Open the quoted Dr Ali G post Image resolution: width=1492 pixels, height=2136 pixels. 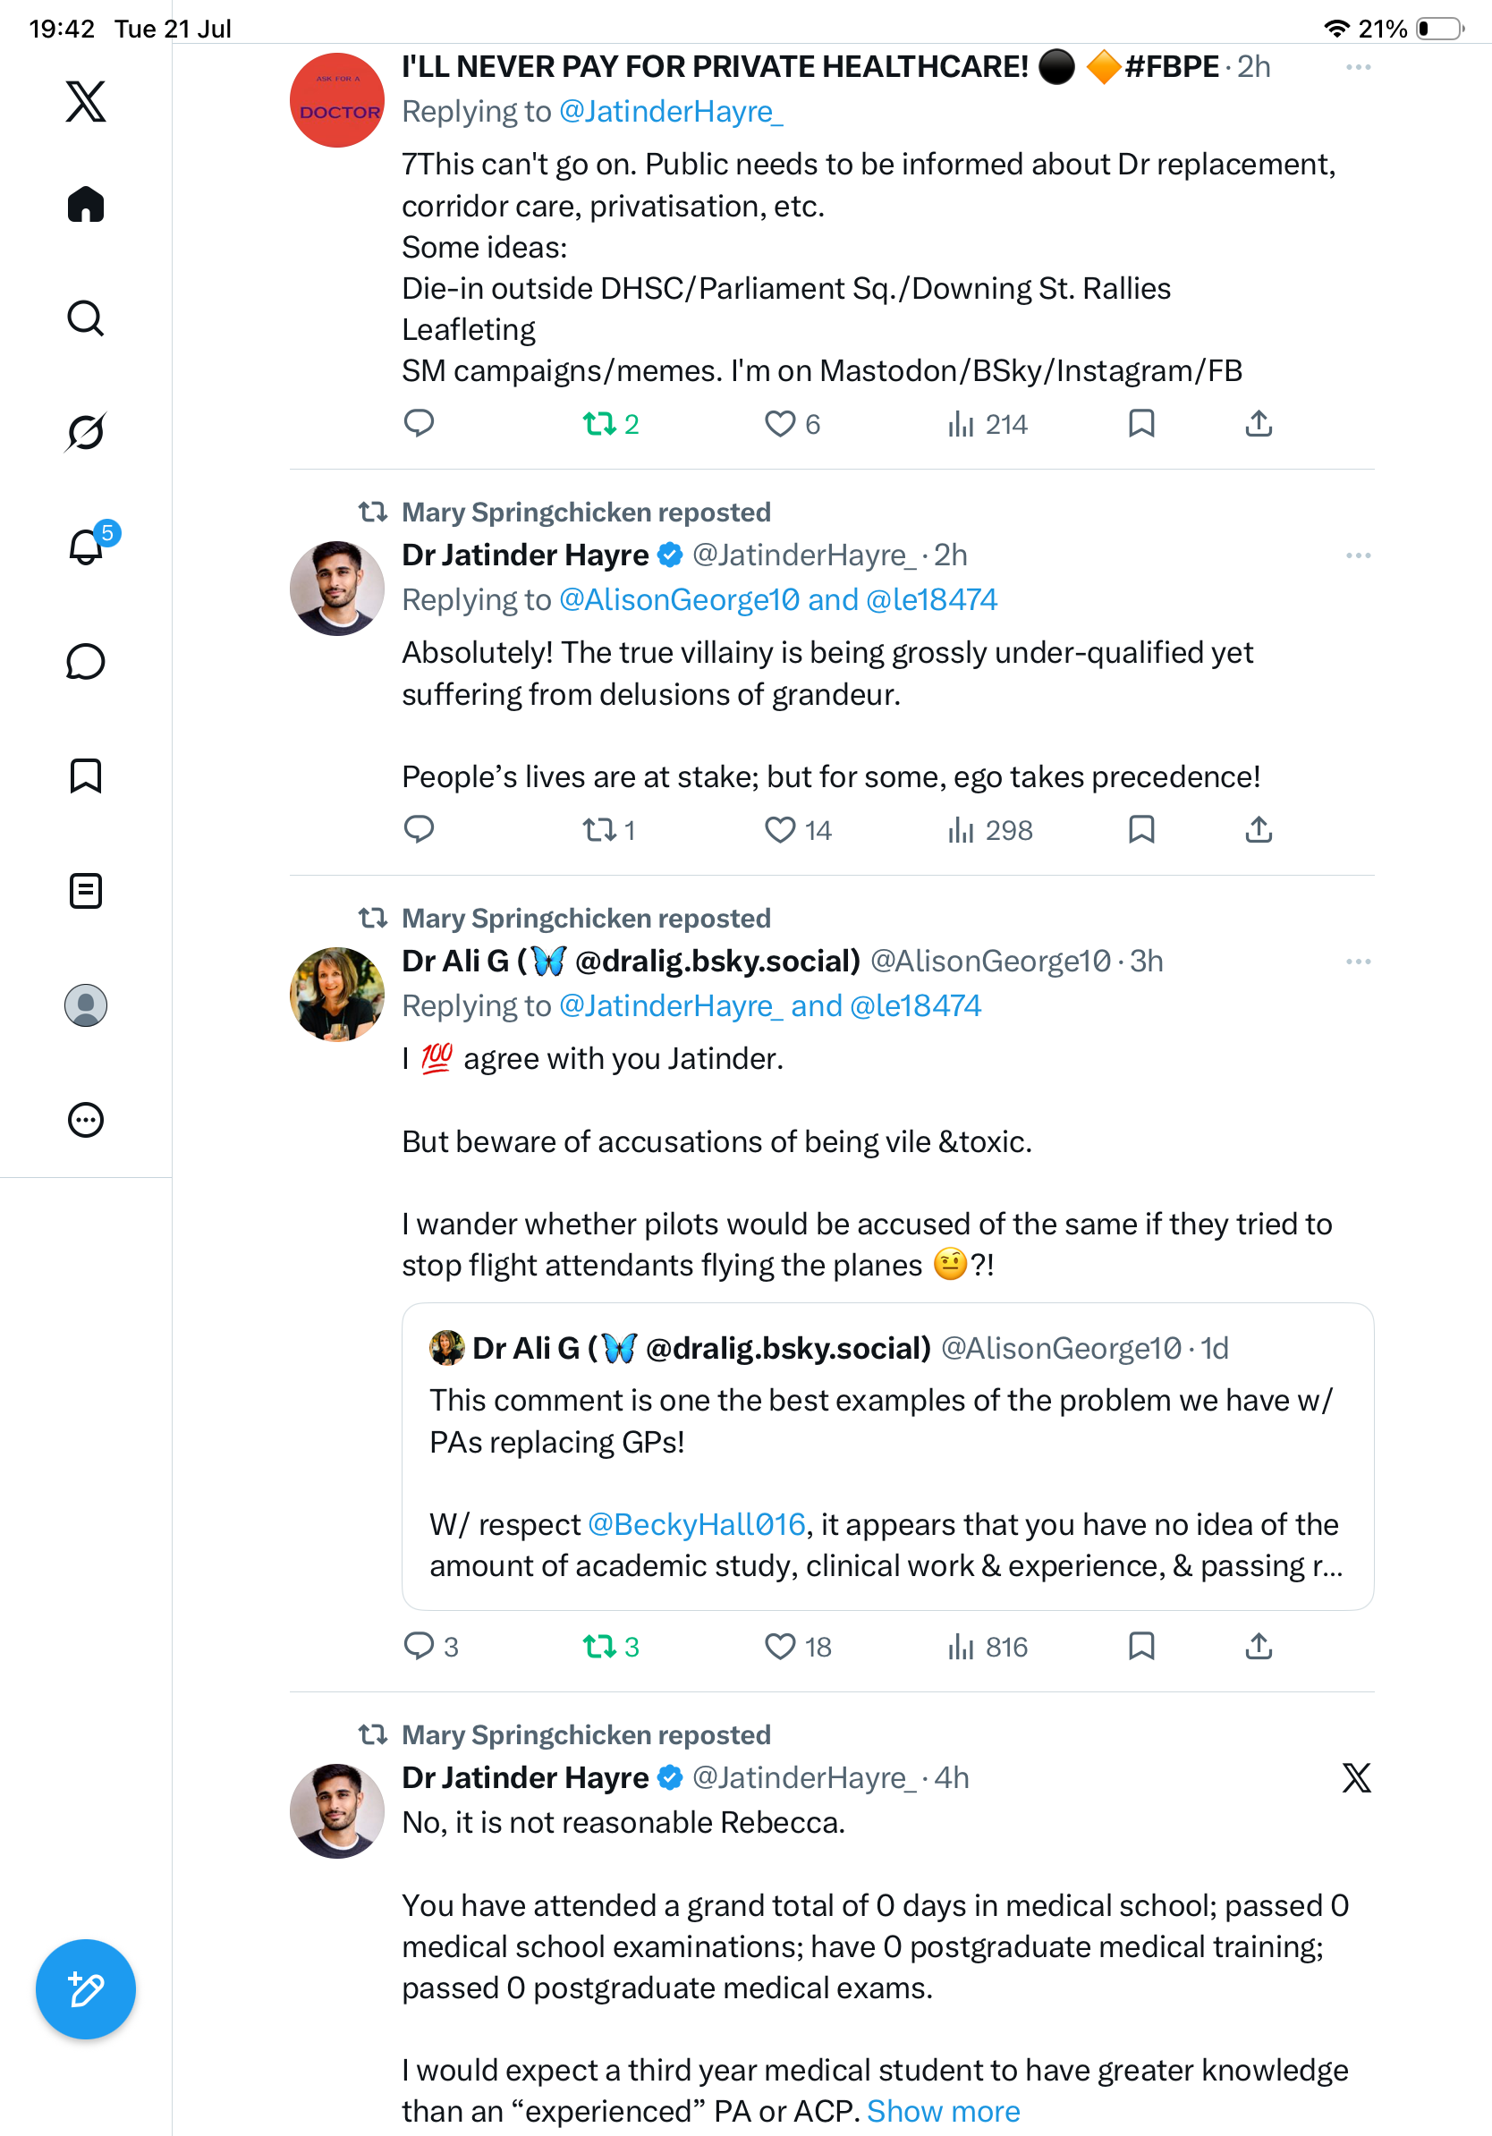click(887, 1456)
